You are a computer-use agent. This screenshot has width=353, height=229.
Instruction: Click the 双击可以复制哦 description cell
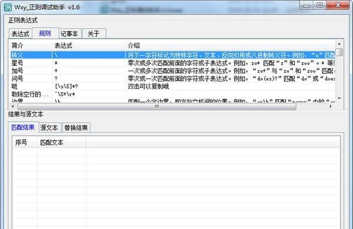tap(148, 86)
